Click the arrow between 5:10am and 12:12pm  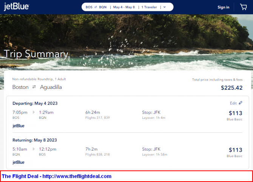click(34, 149)
